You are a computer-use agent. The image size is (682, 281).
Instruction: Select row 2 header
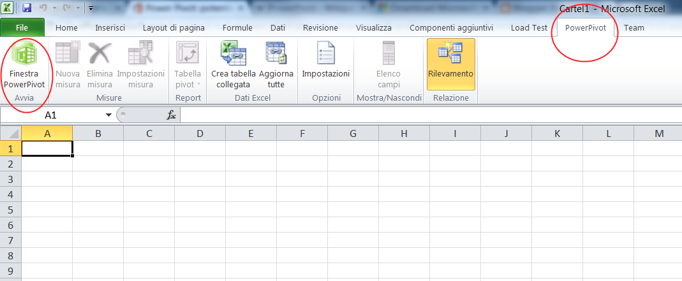[x=11, y=164]
